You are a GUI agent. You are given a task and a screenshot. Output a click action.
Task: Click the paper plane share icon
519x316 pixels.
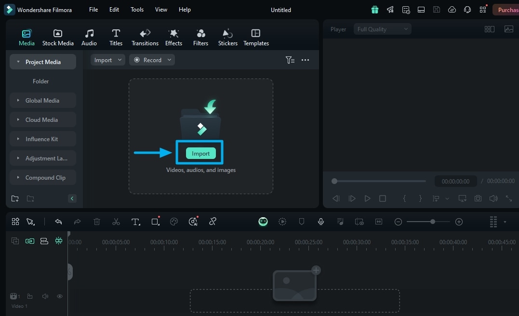pyautogui.click(x=390, y=10)
